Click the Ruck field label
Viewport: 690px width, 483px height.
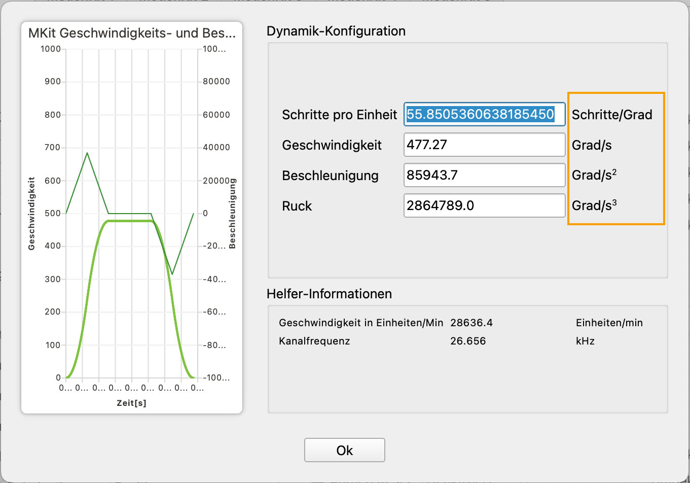pyautogui.click(x=297, y=206)
